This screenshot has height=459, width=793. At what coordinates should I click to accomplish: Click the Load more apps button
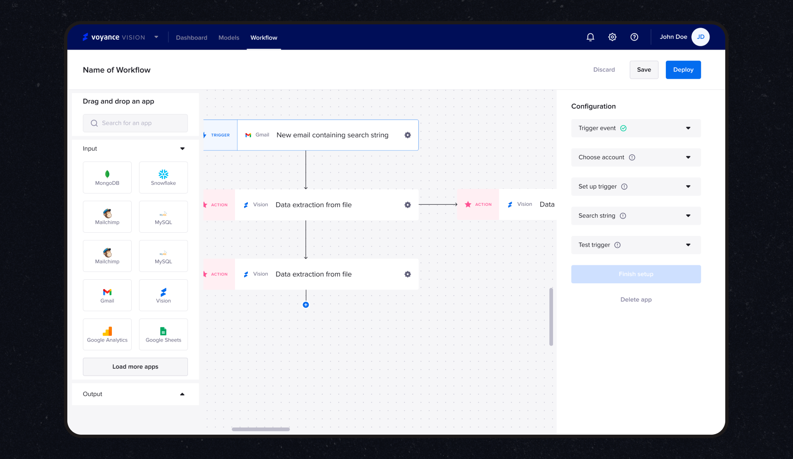135,367
